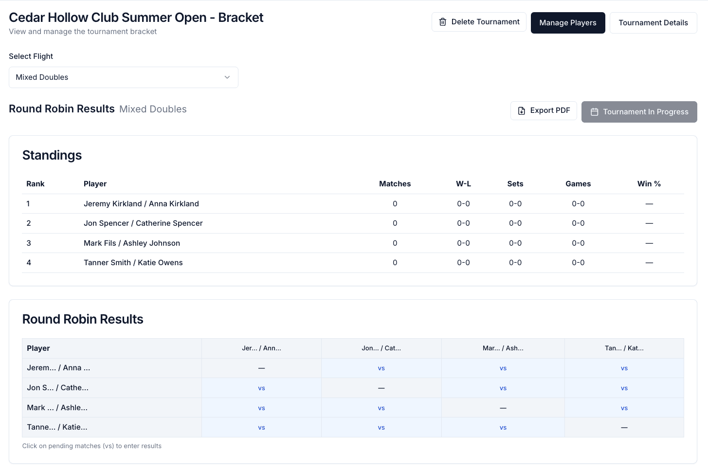The height and width of the screenshot is (471, 708).
Task: Click the Export PDF file icon
Action: pyautogui.click(x=522, y=111)
